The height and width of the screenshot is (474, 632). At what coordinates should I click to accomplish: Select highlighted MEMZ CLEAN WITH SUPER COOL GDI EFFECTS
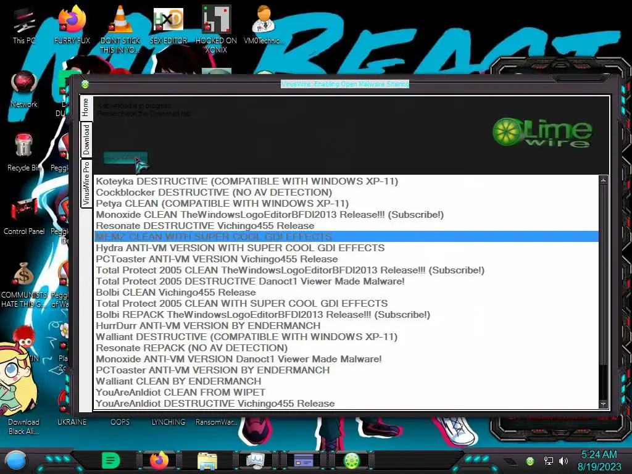(x=346, y=236)
